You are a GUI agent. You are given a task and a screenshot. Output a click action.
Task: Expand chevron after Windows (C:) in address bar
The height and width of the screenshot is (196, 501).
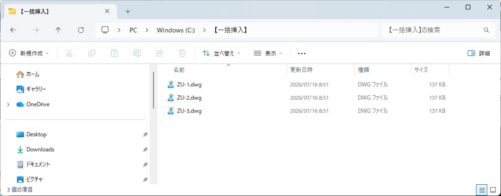[204, 30]
